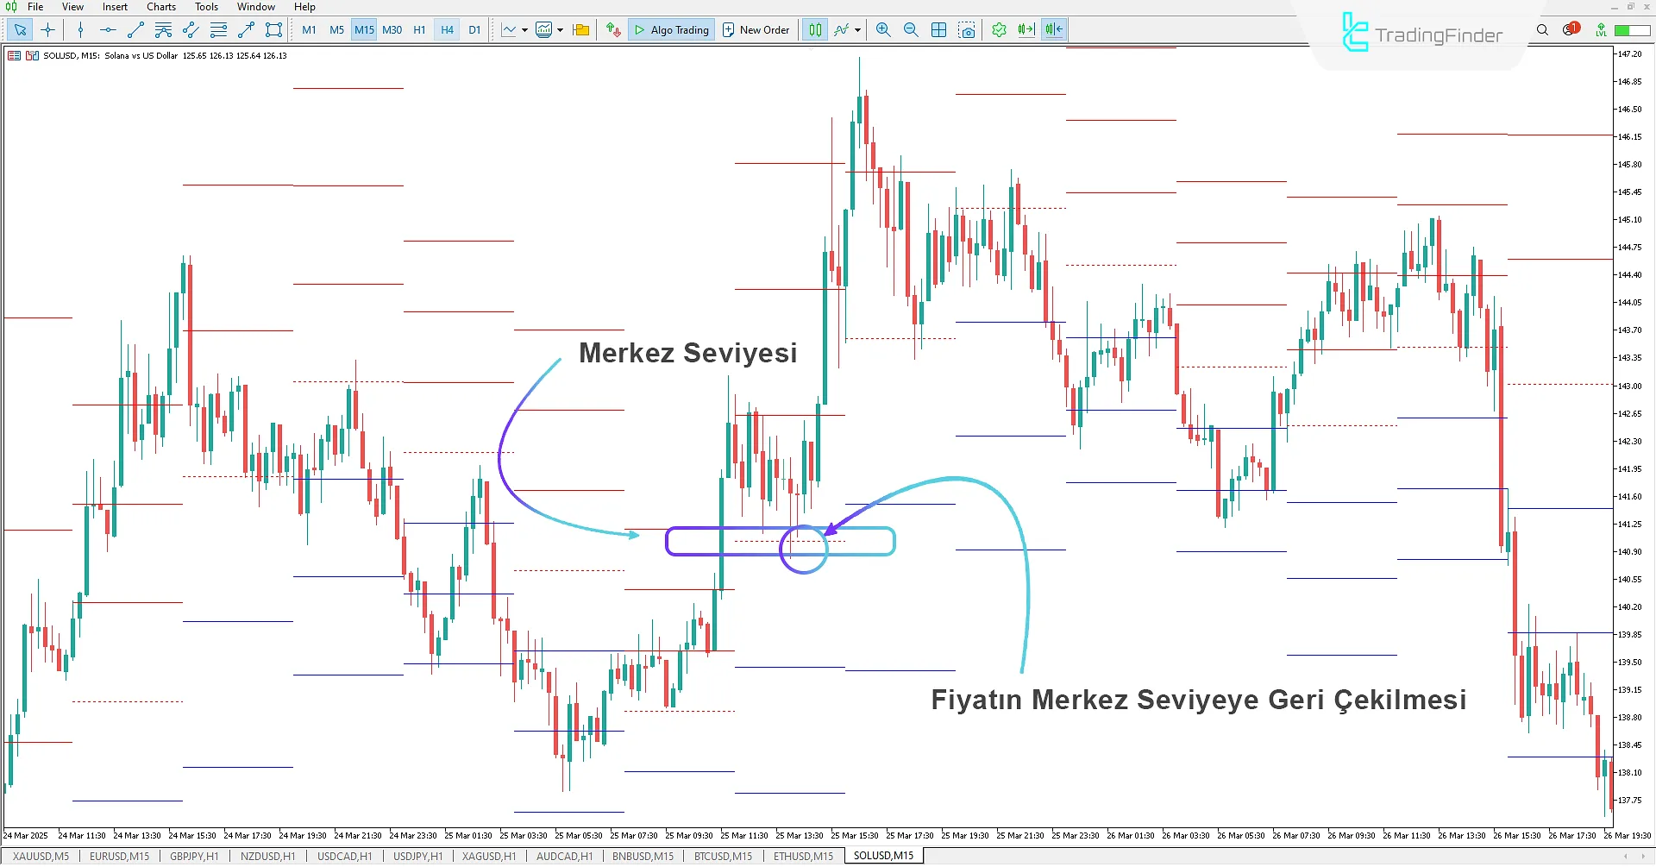Click the price scale at 143.00
This screenshot has width=1656, height=867.
point(1629,386)
